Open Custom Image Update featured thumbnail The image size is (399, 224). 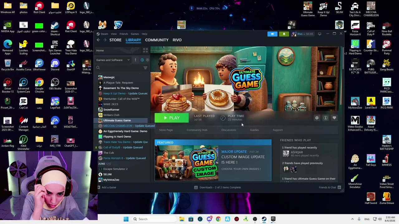(x=186, y=163)
